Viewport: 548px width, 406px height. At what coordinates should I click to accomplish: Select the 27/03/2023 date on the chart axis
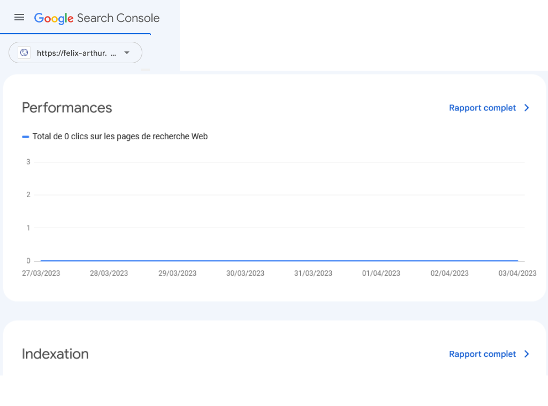[x=41, y=273]
